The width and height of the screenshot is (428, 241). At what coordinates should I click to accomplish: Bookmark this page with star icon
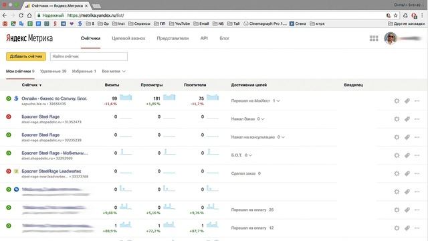point(395,15)
